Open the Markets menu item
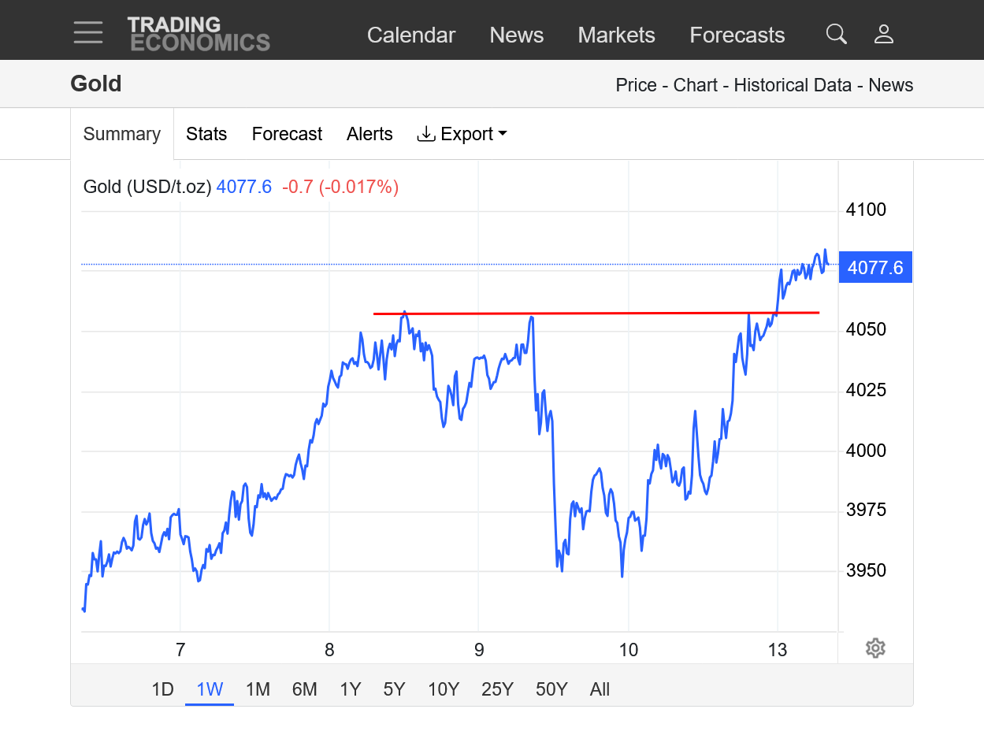This screenshot has width=984, height=735. coord(616,35)
